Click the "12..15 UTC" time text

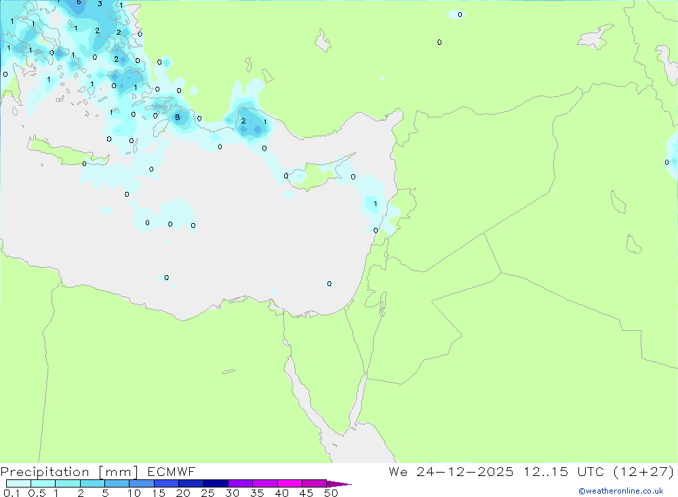point(564,472)
